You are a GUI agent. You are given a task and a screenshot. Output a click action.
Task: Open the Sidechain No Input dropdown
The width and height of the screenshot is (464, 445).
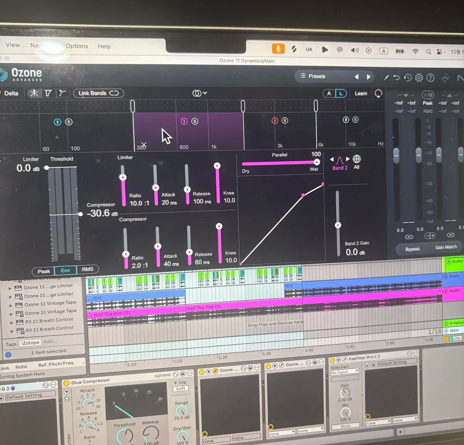[x=344, y=372]
